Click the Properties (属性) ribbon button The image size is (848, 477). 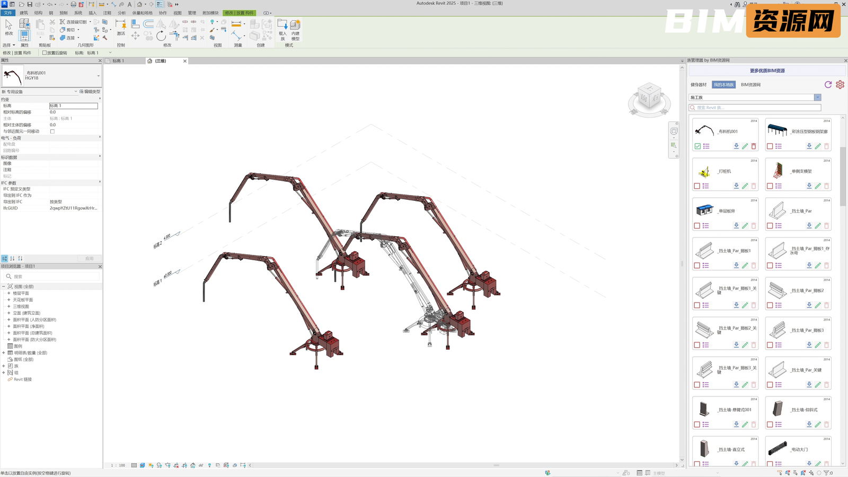coord(24,35)
